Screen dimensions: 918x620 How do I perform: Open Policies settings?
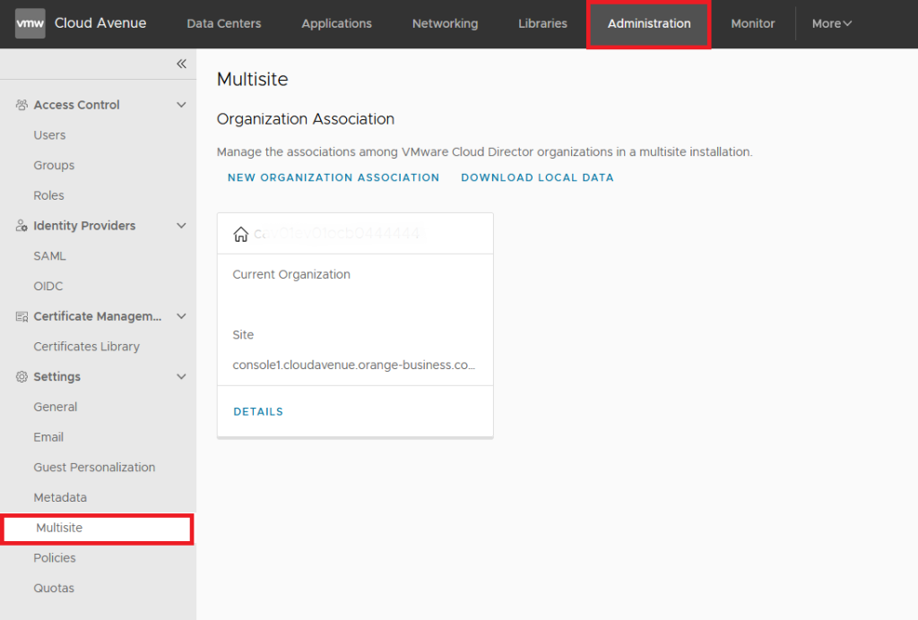pyautogui.click(x=55, y=558)
